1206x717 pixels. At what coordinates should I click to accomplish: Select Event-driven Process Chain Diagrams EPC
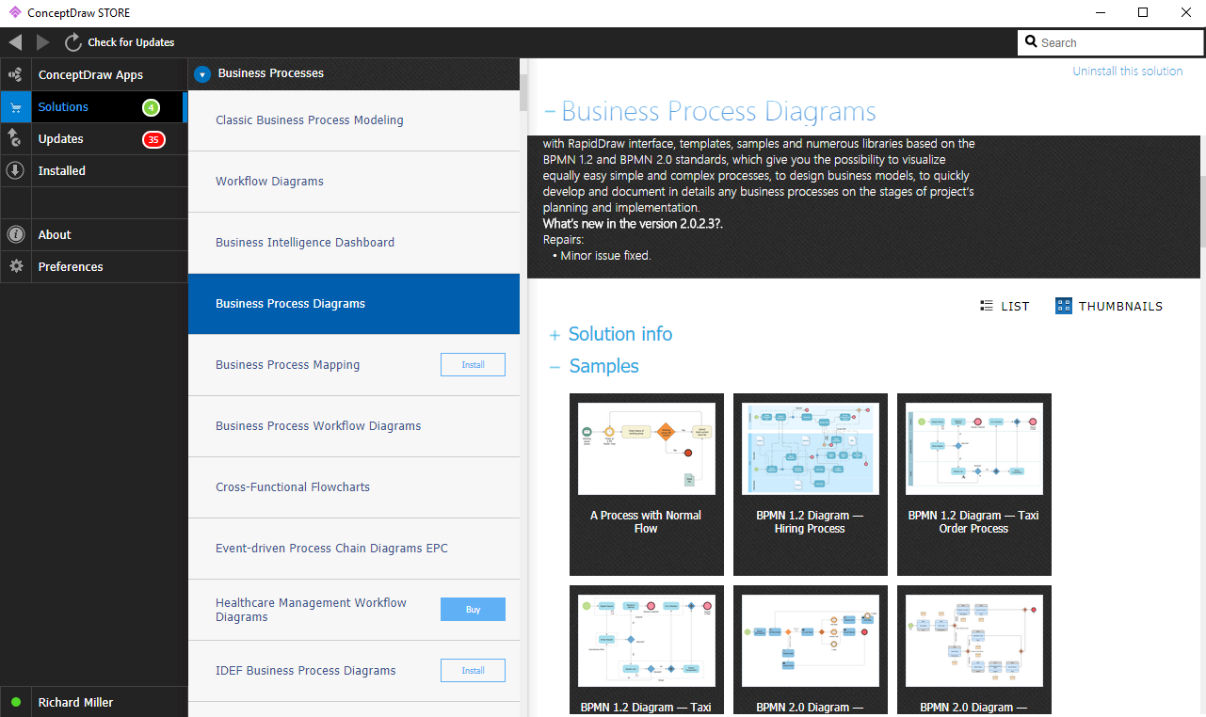354,549
